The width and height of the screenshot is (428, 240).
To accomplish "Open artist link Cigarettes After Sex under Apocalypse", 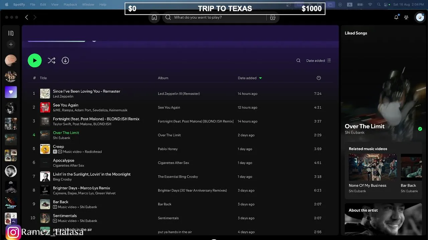I will pos(69,166).
